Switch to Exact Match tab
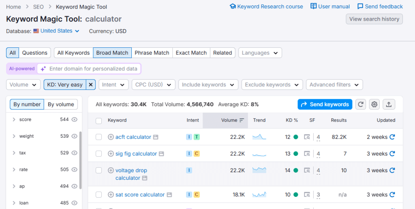 click(191, 53)
